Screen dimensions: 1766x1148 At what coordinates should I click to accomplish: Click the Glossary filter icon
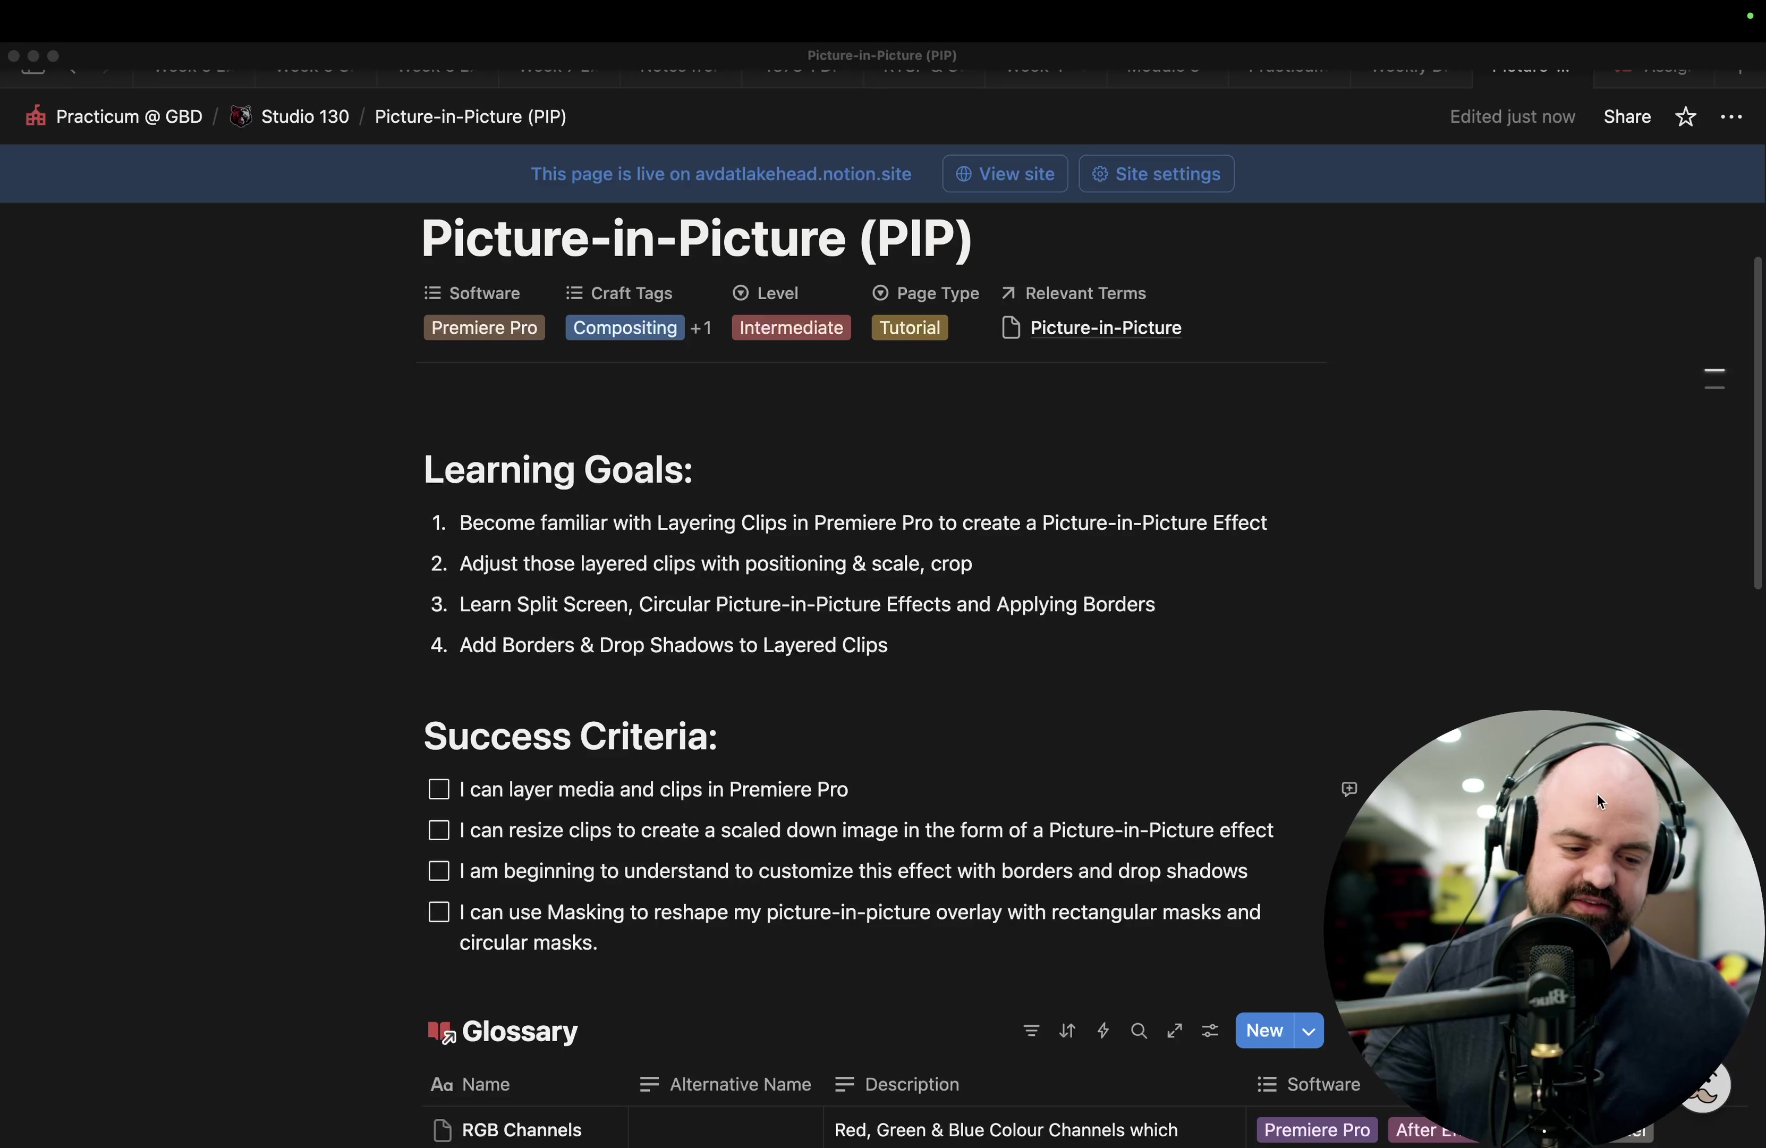tap(1031, 1031)
